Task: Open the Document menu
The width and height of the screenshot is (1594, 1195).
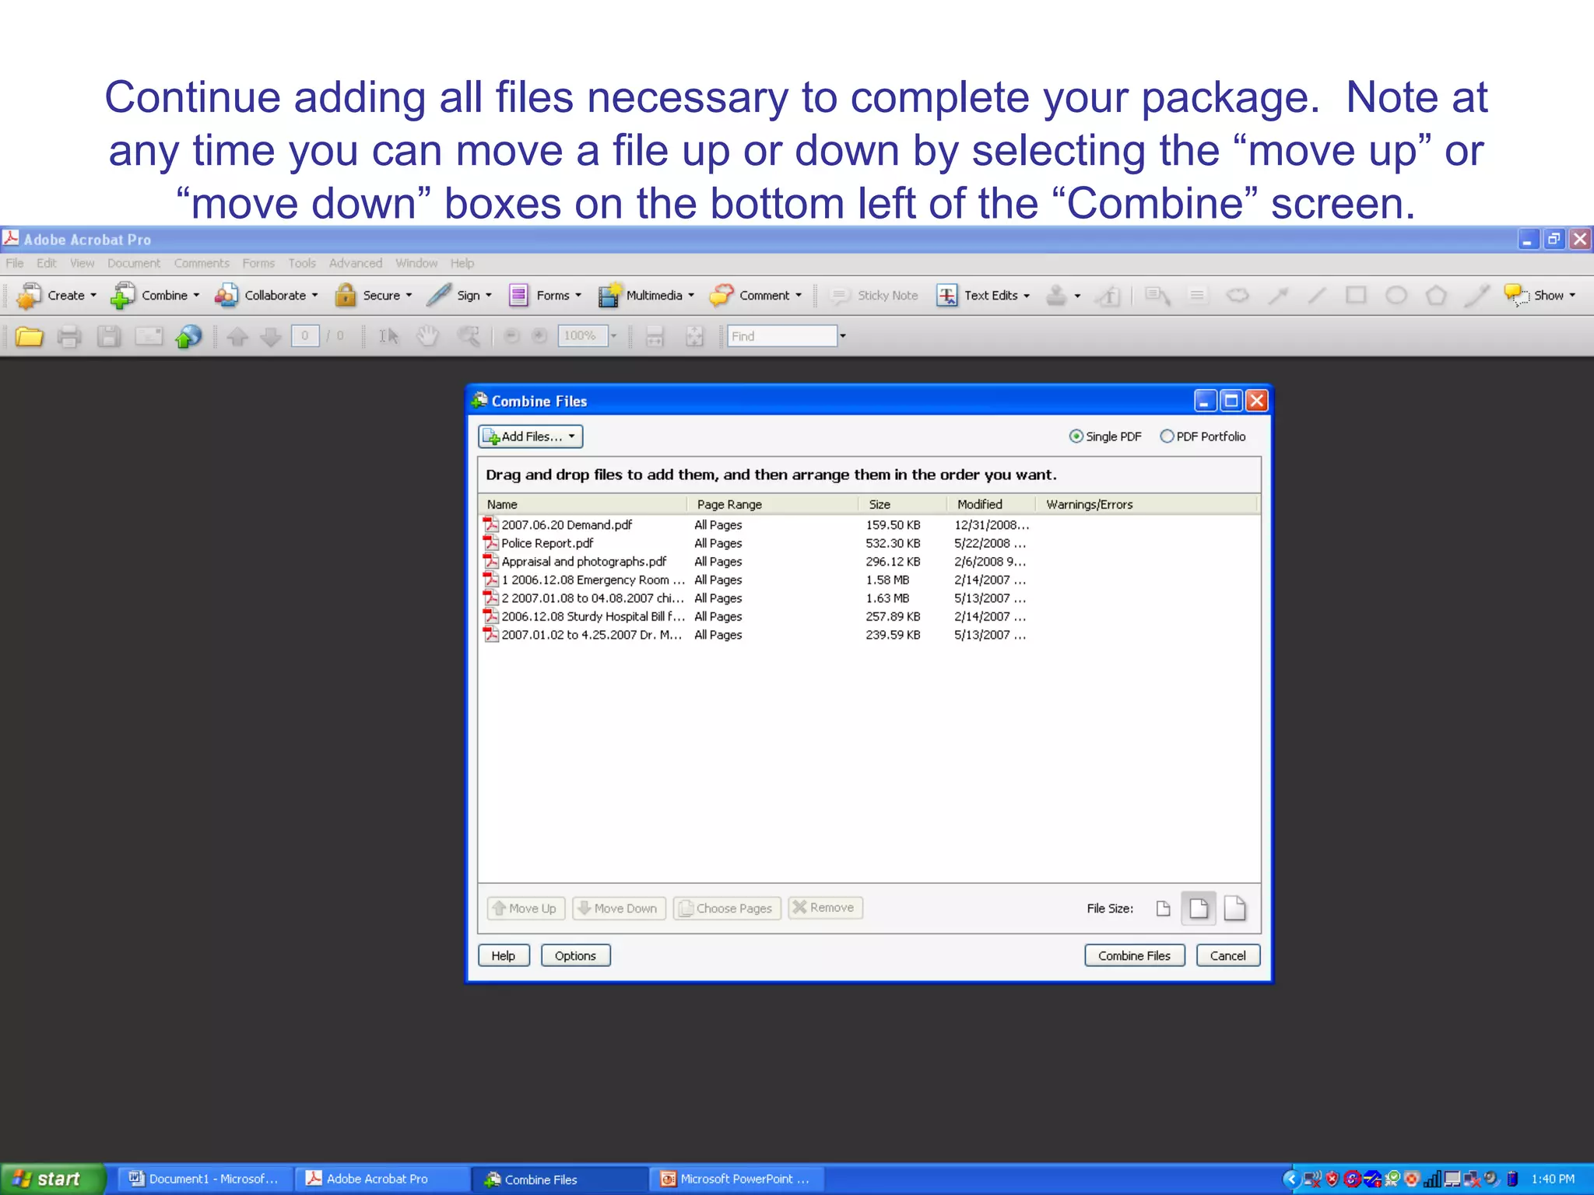Action: [134, 263]
